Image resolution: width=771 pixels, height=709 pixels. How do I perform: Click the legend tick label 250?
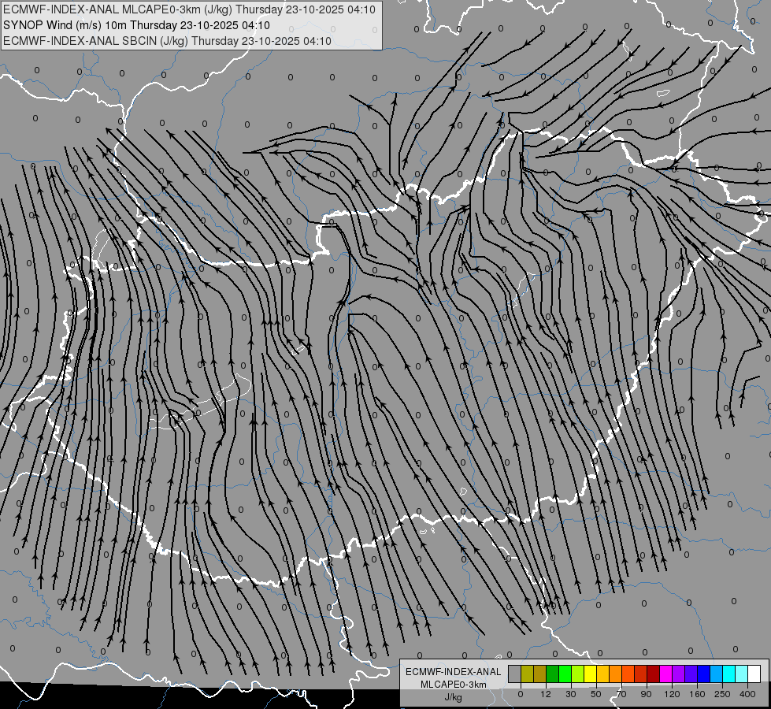722,694
